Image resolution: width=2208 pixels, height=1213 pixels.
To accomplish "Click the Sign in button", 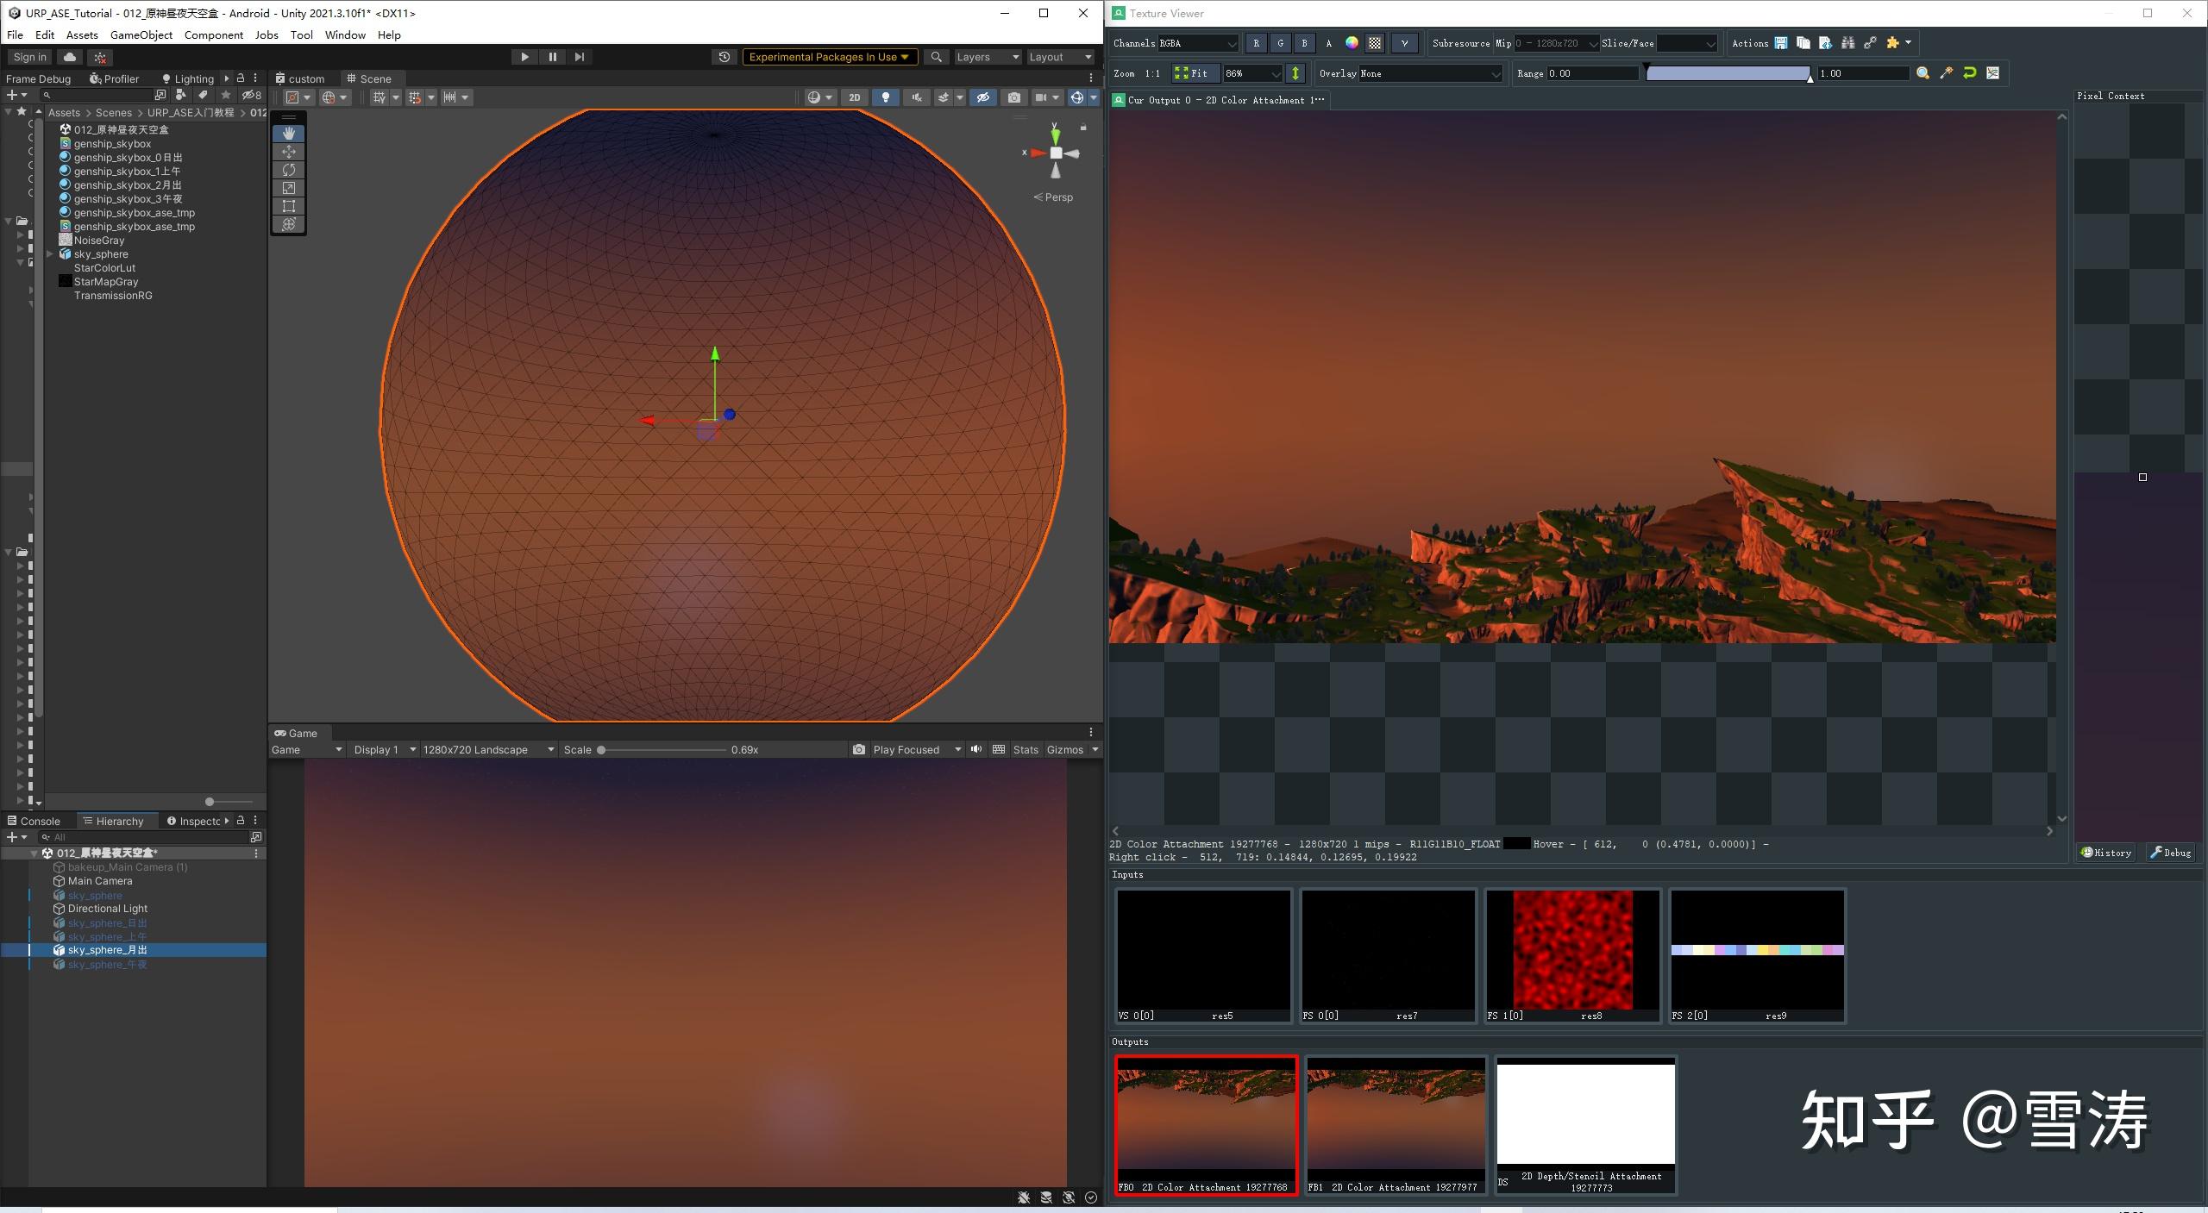I will (28, 57).
